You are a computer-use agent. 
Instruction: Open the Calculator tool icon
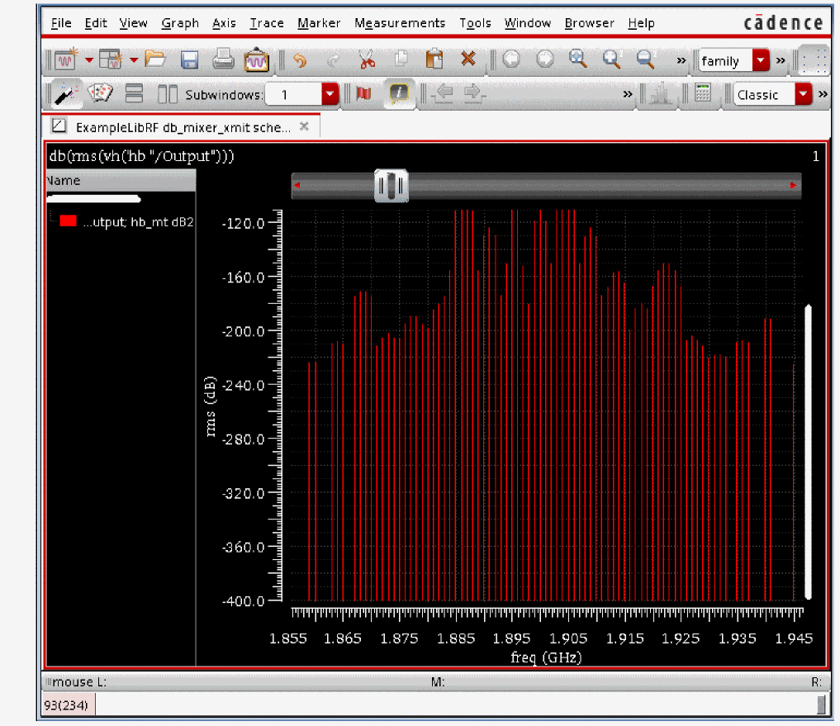(x=703, y=94)
